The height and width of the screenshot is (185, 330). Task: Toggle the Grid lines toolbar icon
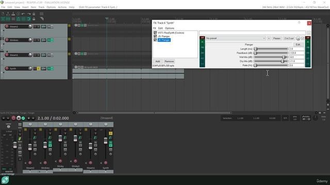click(24, 19)
